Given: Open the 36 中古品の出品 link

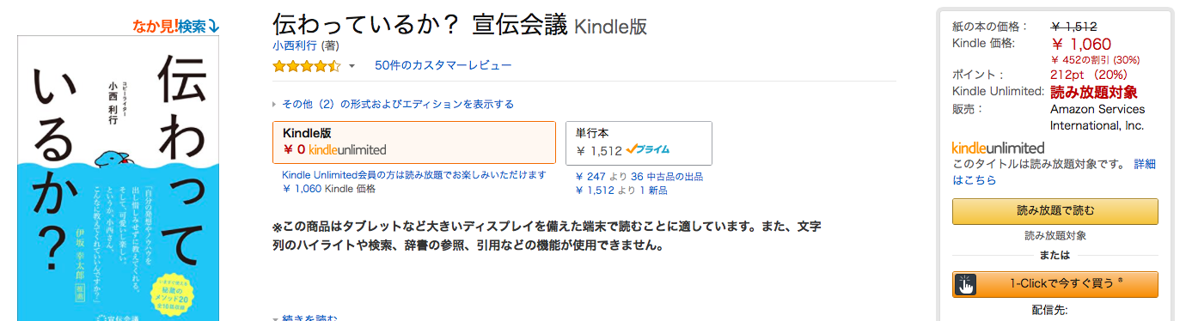Looking at the screenshot, I should tap(667, 177).
